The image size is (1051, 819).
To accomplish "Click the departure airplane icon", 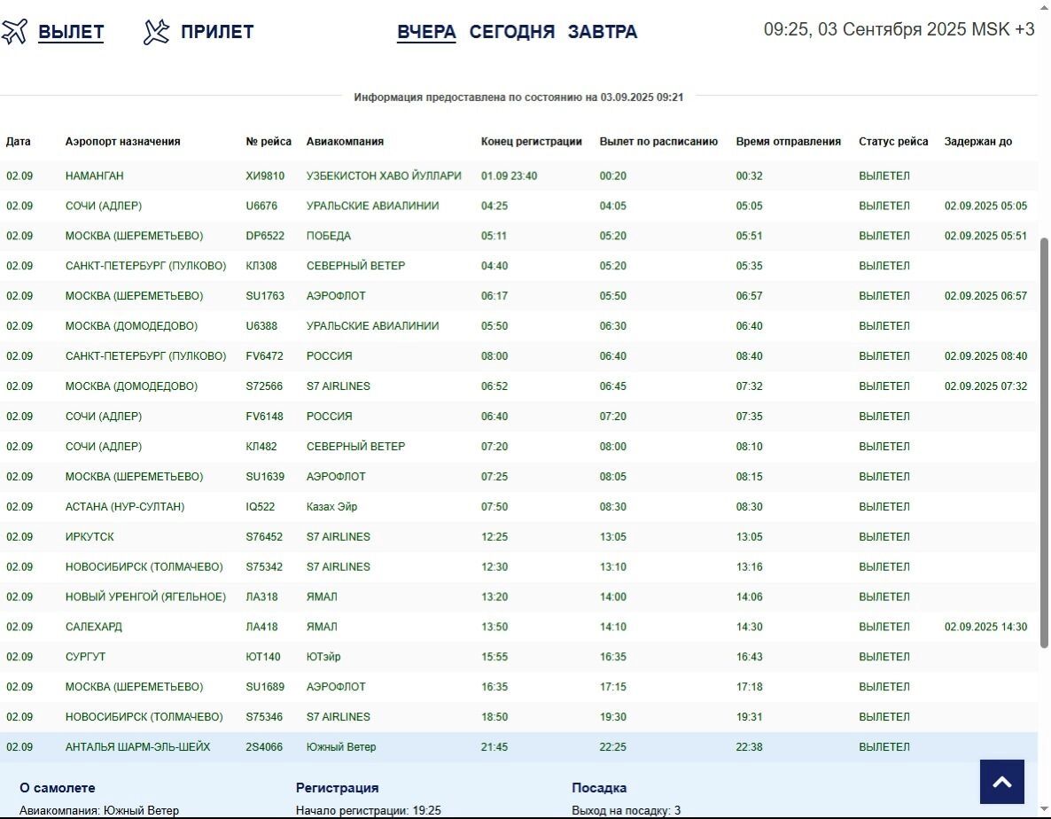I will click(15, 32).
